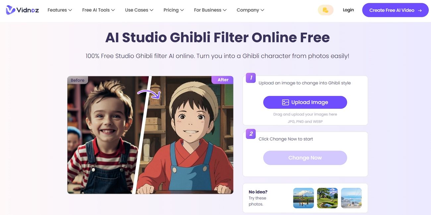This screenshot has width=431, height=215.
Task: Click the Vidnoz logo
Action: tap(22, 10)
